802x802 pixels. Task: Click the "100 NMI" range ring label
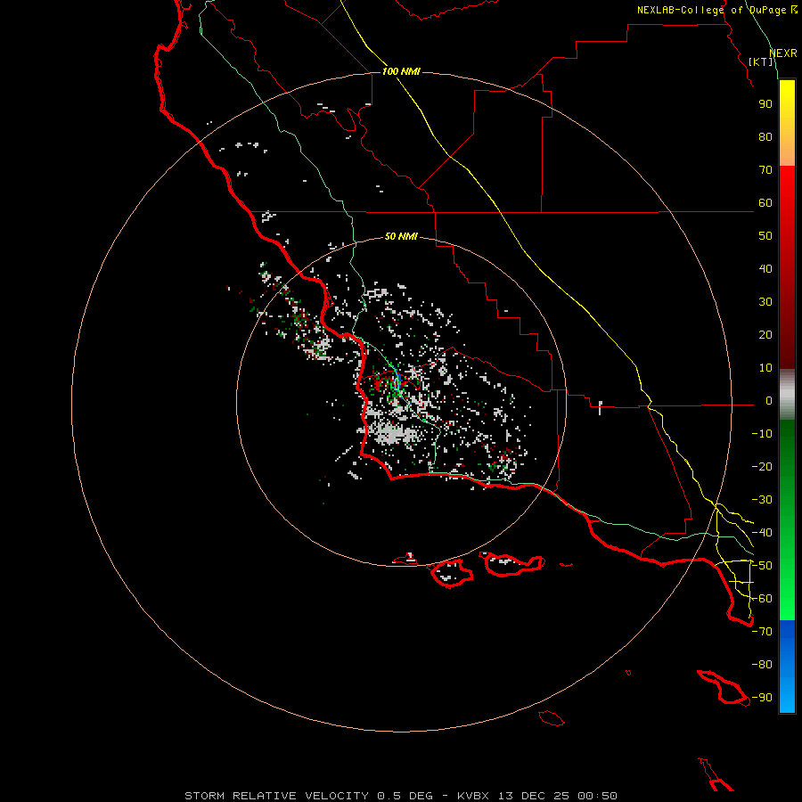click(x=401, y=71)
